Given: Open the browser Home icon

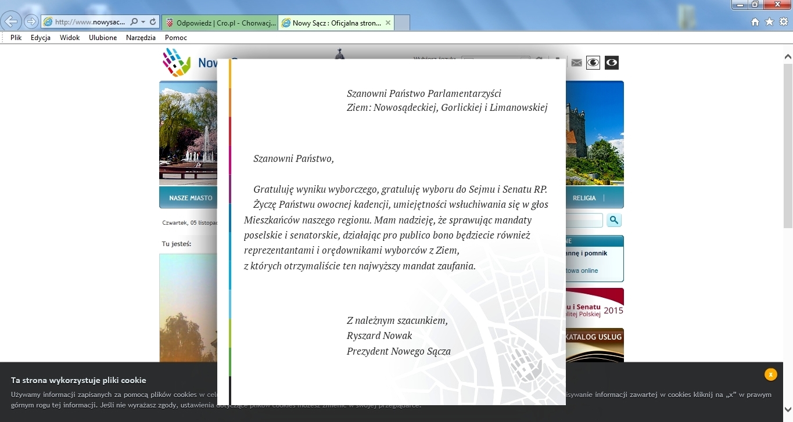Looking at the screenshot, I should 755,22.
